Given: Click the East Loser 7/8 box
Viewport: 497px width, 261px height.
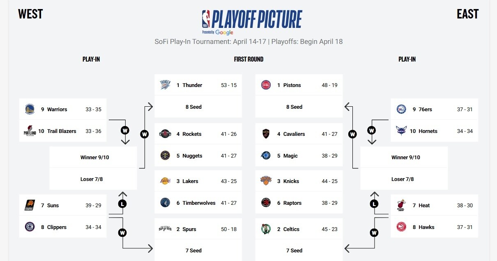Looking at the screenshot, I should point(403,179).
